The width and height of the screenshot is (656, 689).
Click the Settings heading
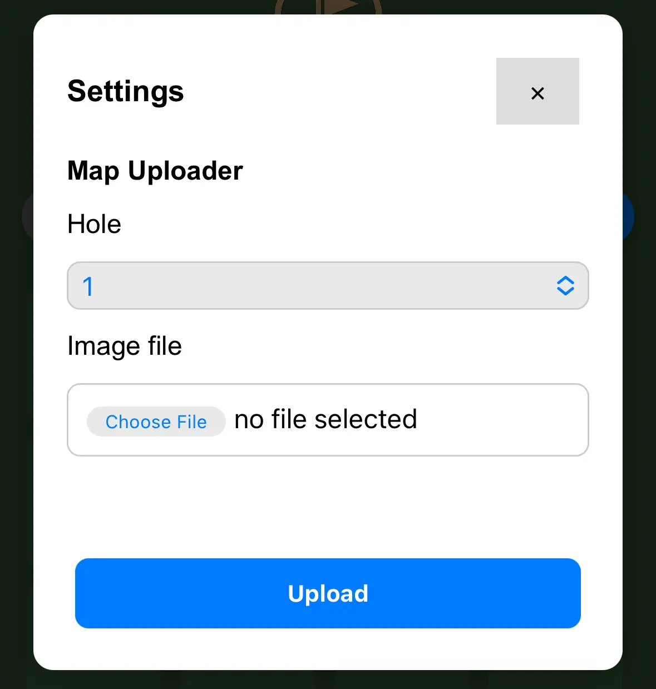click(125, 92)
